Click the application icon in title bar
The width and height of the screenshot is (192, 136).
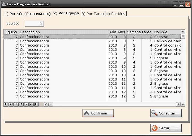3,4
